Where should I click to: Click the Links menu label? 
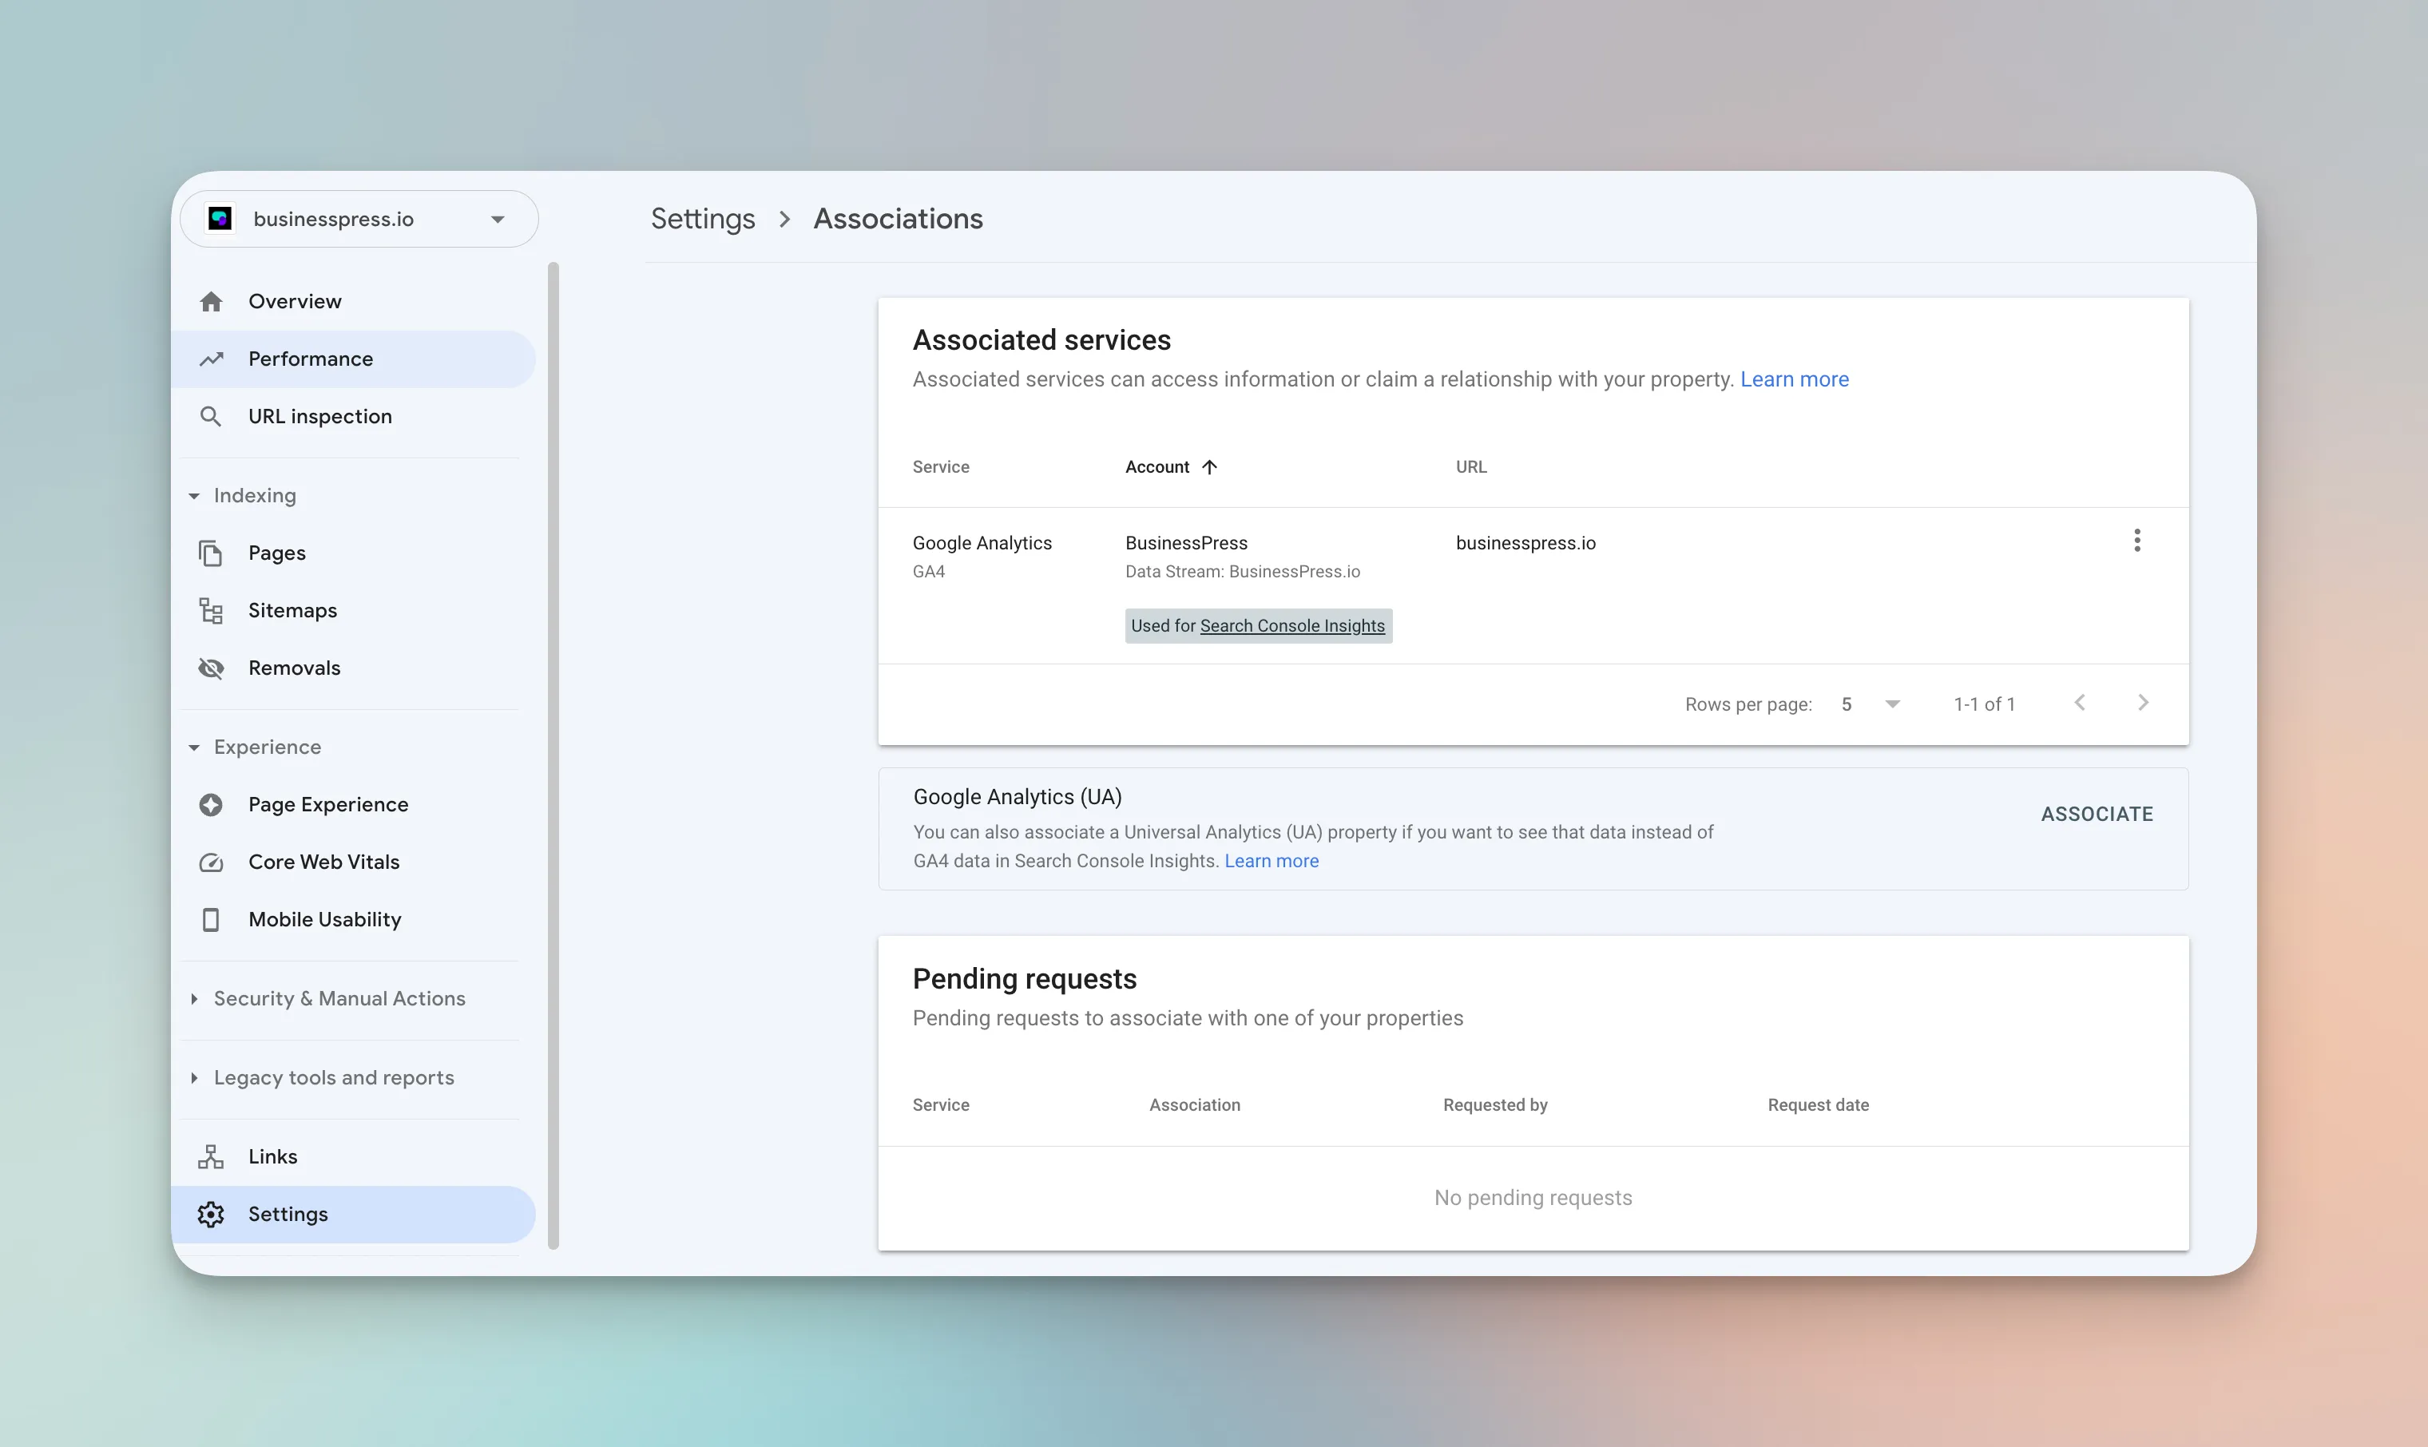pos(273,1156)
